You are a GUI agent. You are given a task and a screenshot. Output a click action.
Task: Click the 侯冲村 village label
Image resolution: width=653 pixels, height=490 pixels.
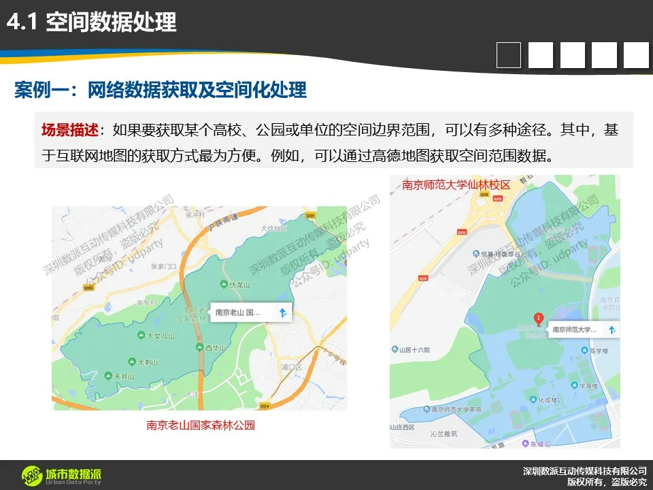[195, 214]
